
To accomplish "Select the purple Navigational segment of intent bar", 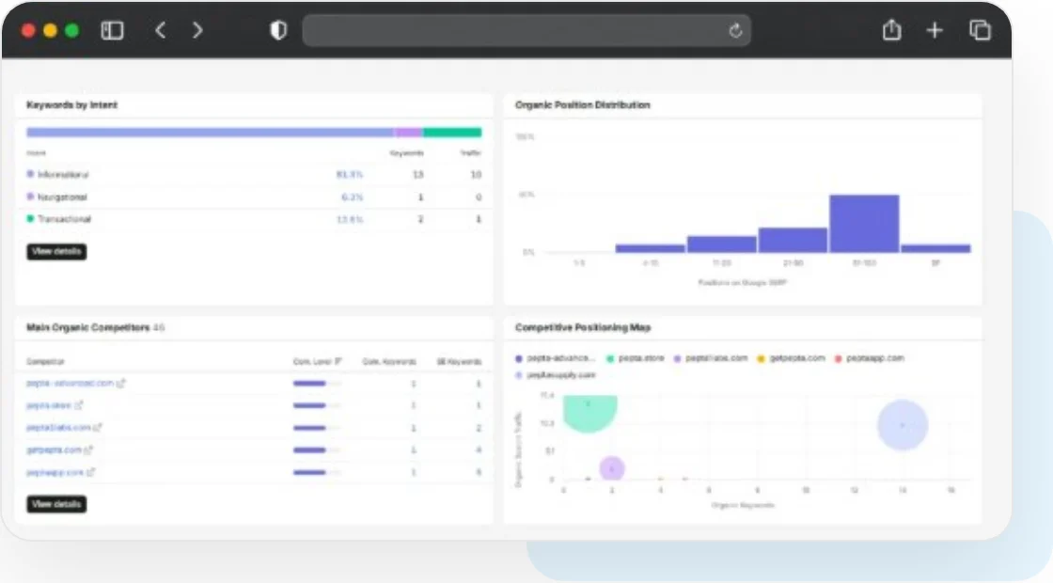I will [x=408, y=133].
